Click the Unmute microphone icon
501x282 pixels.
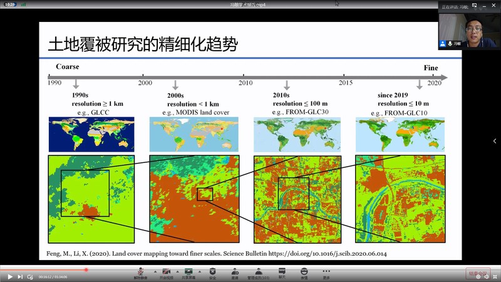[142, 272]
